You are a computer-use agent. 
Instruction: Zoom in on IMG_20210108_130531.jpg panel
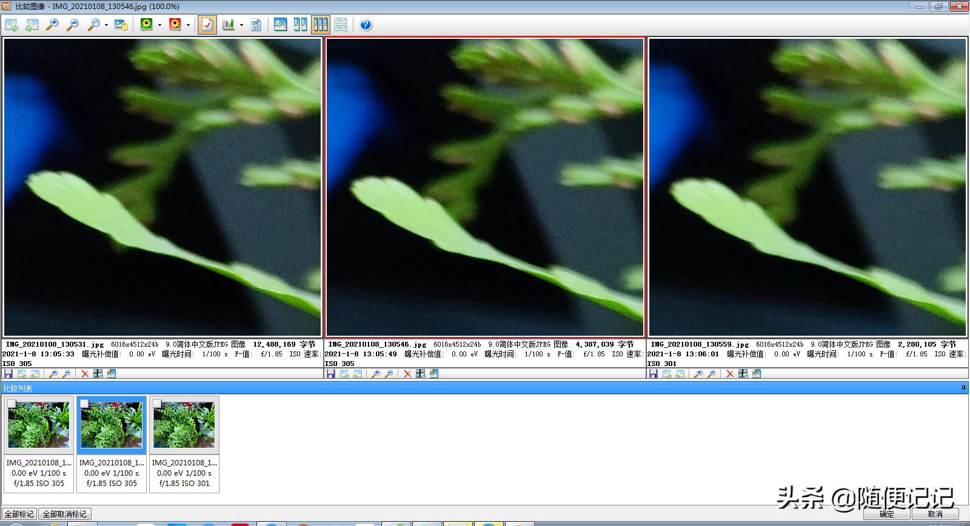(x=53, y=374)
